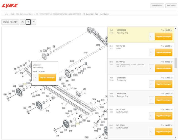The width and height of the screenshot is (178, 140).
Task: Click diagram callout label 70a
Action: coord(45,50)
